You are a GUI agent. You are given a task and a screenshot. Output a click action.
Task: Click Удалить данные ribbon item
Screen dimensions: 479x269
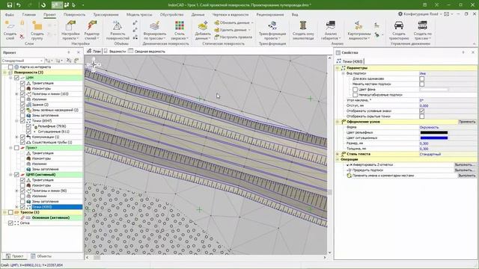[x=232, y=30]
